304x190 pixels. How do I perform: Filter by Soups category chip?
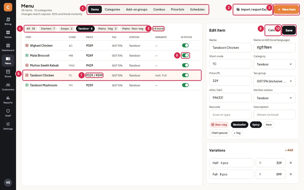point(67,29)
